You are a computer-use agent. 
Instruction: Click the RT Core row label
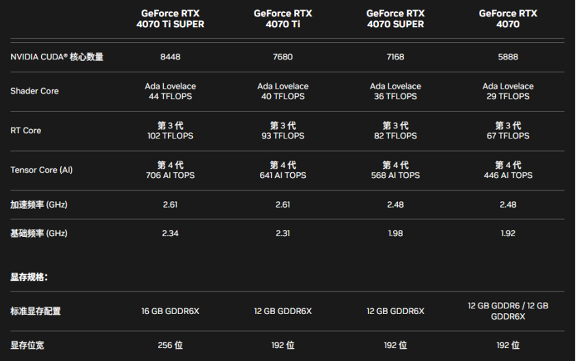click(26, 130)
